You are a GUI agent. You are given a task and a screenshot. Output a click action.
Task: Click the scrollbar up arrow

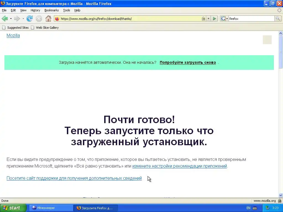[x=281, y=33]
